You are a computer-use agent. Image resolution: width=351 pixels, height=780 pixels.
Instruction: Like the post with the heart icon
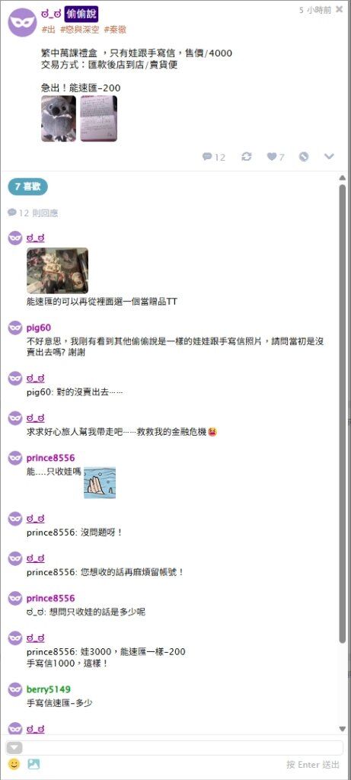tap(276, 157)
